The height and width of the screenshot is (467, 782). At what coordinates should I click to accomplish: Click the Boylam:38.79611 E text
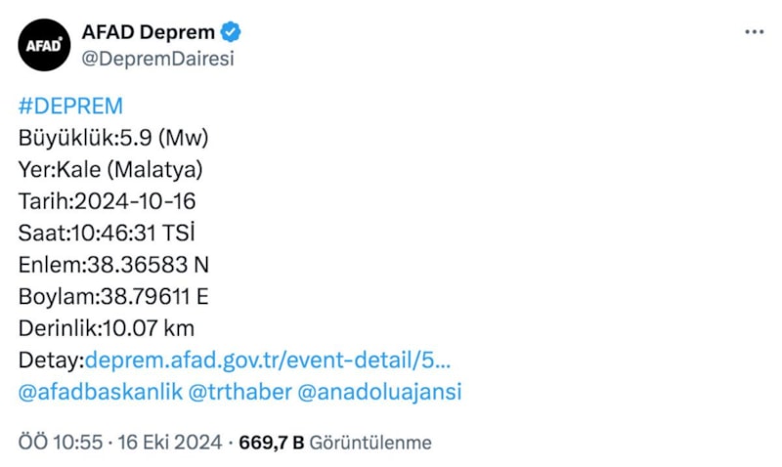[113, 296]
